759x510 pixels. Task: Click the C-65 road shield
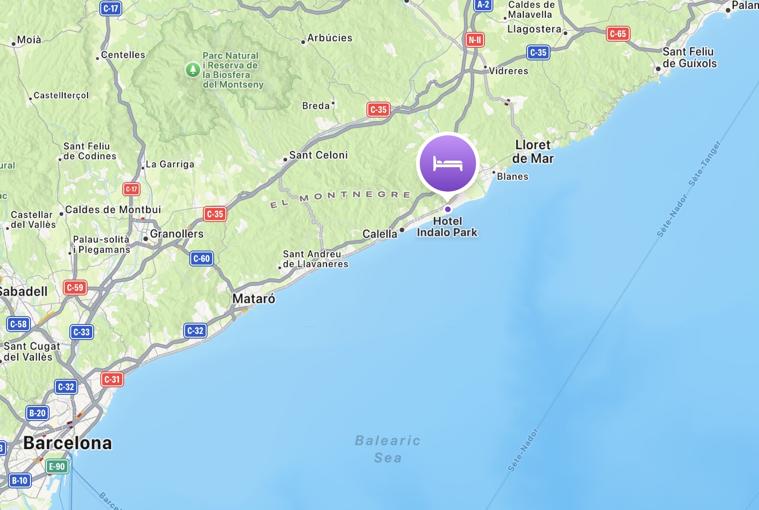coord(618,34)
